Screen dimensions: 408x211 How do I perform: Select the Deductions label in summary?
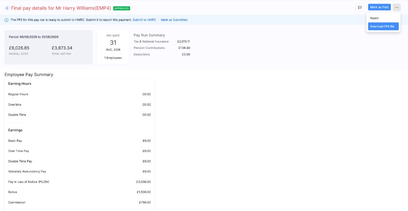tap(141, 54)
